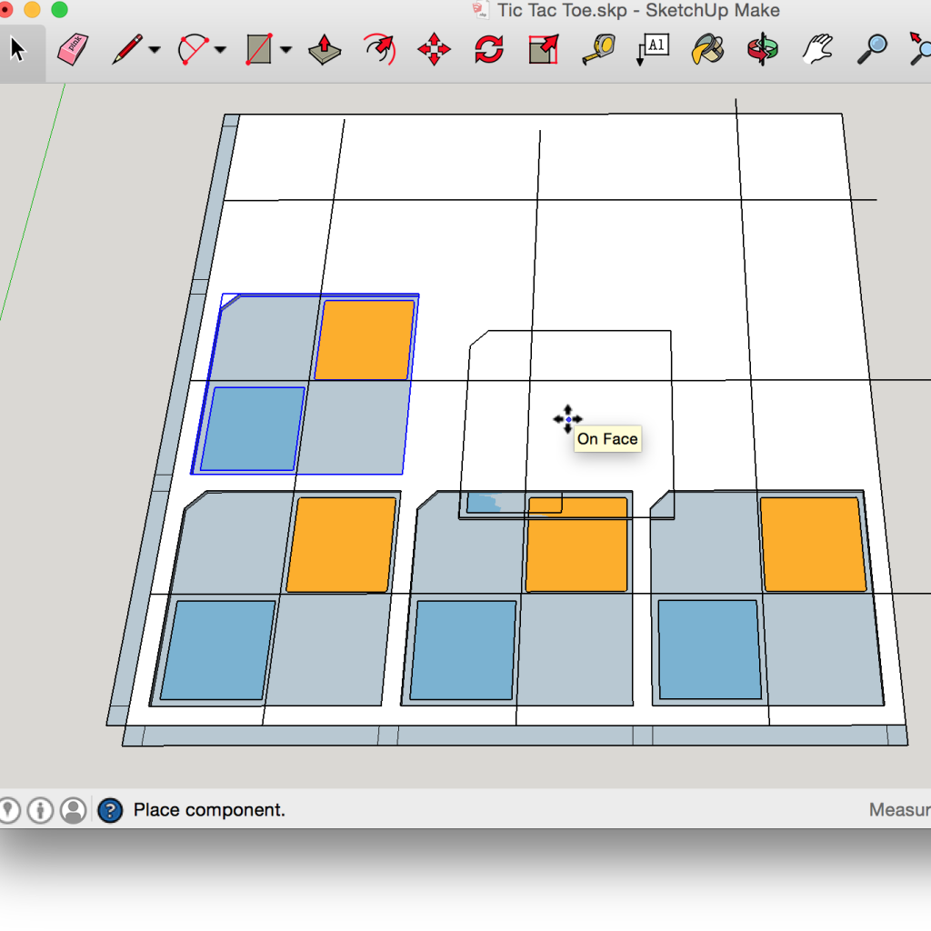Choose the Text label tool
The image size is (931, 931).
click(x=653, y=50)
